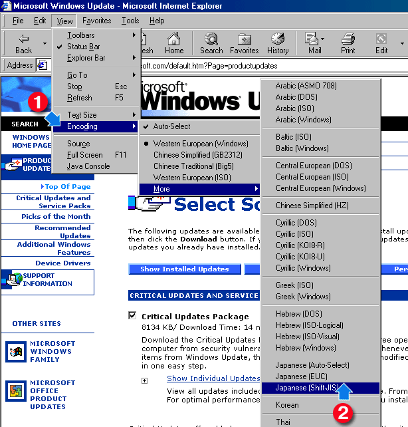The image size is (408, 427).
Task: Open Device Drivers link
Action: tap(63, 263)
